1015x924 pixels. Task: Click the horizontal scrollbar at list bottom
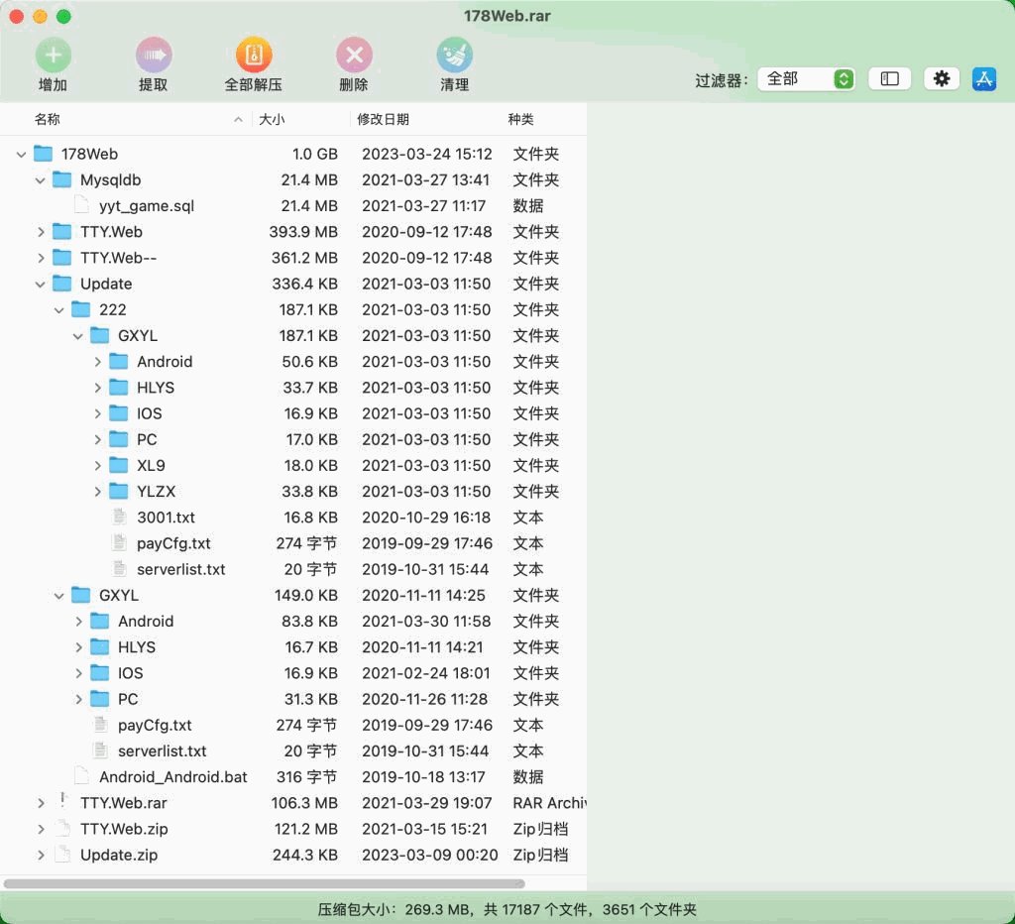click(264, 882)
